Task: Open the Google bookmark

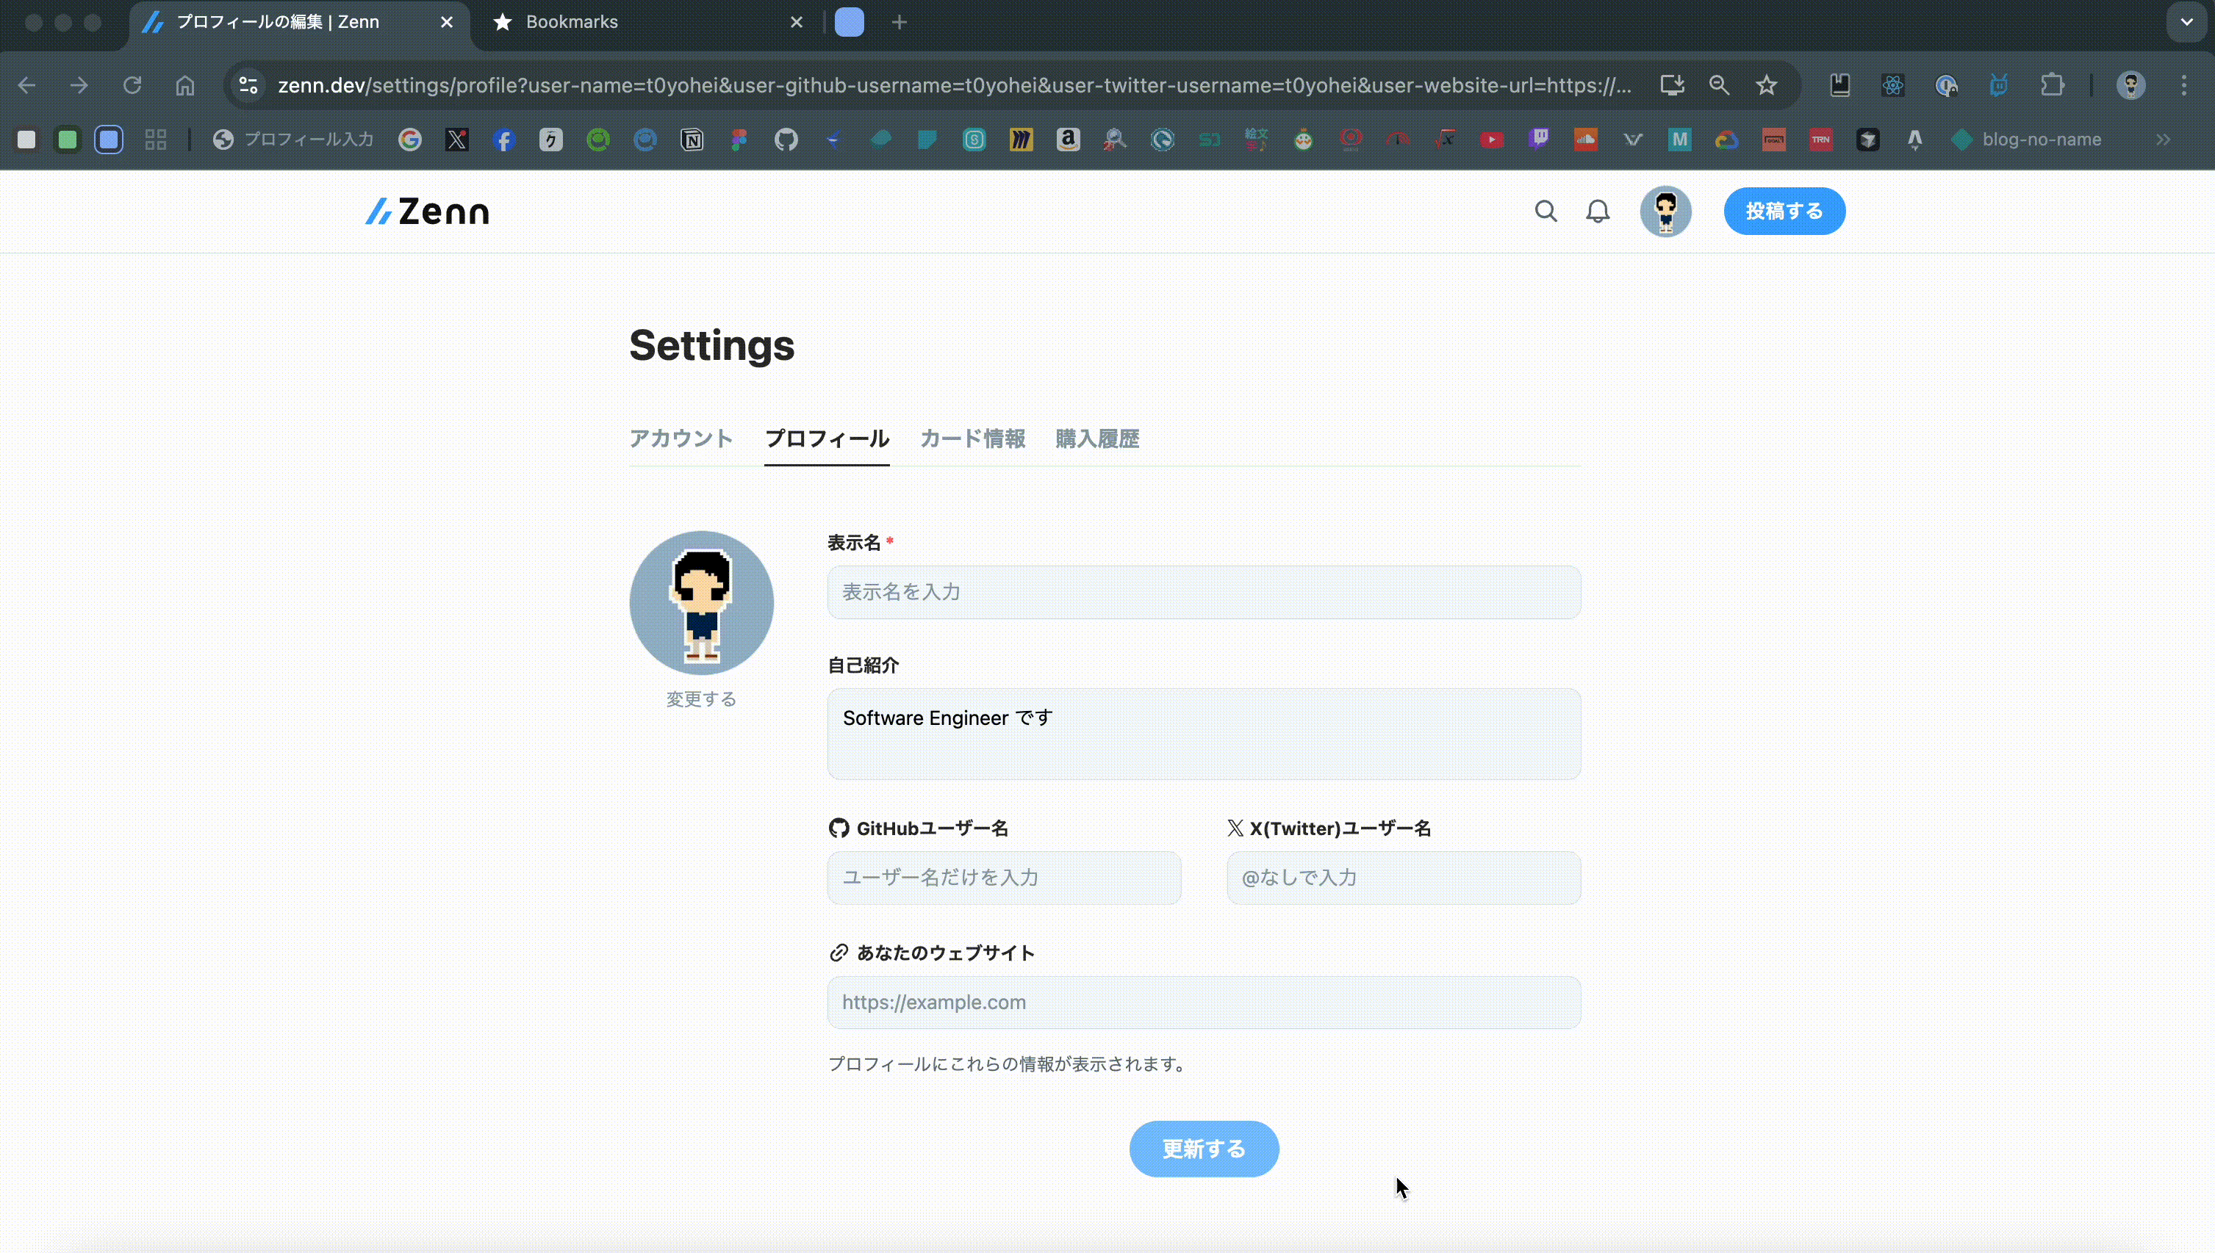Action: (410, 140)
